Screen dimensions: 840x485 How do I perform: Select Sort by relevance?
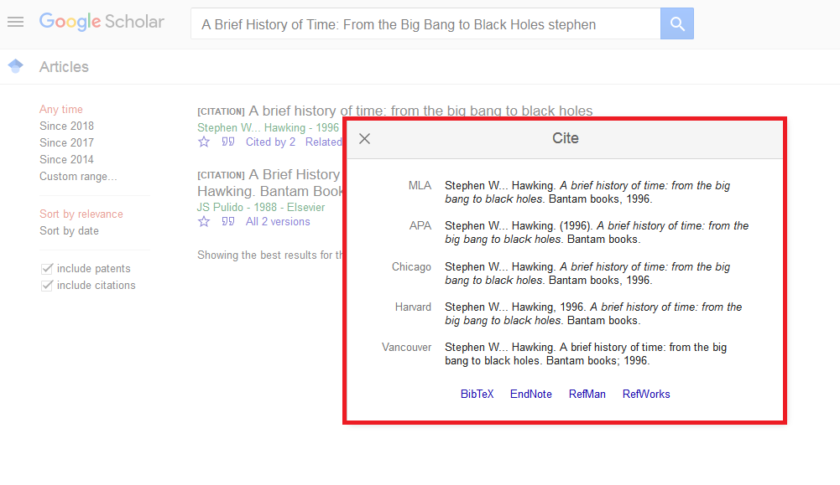coord(81,214)
